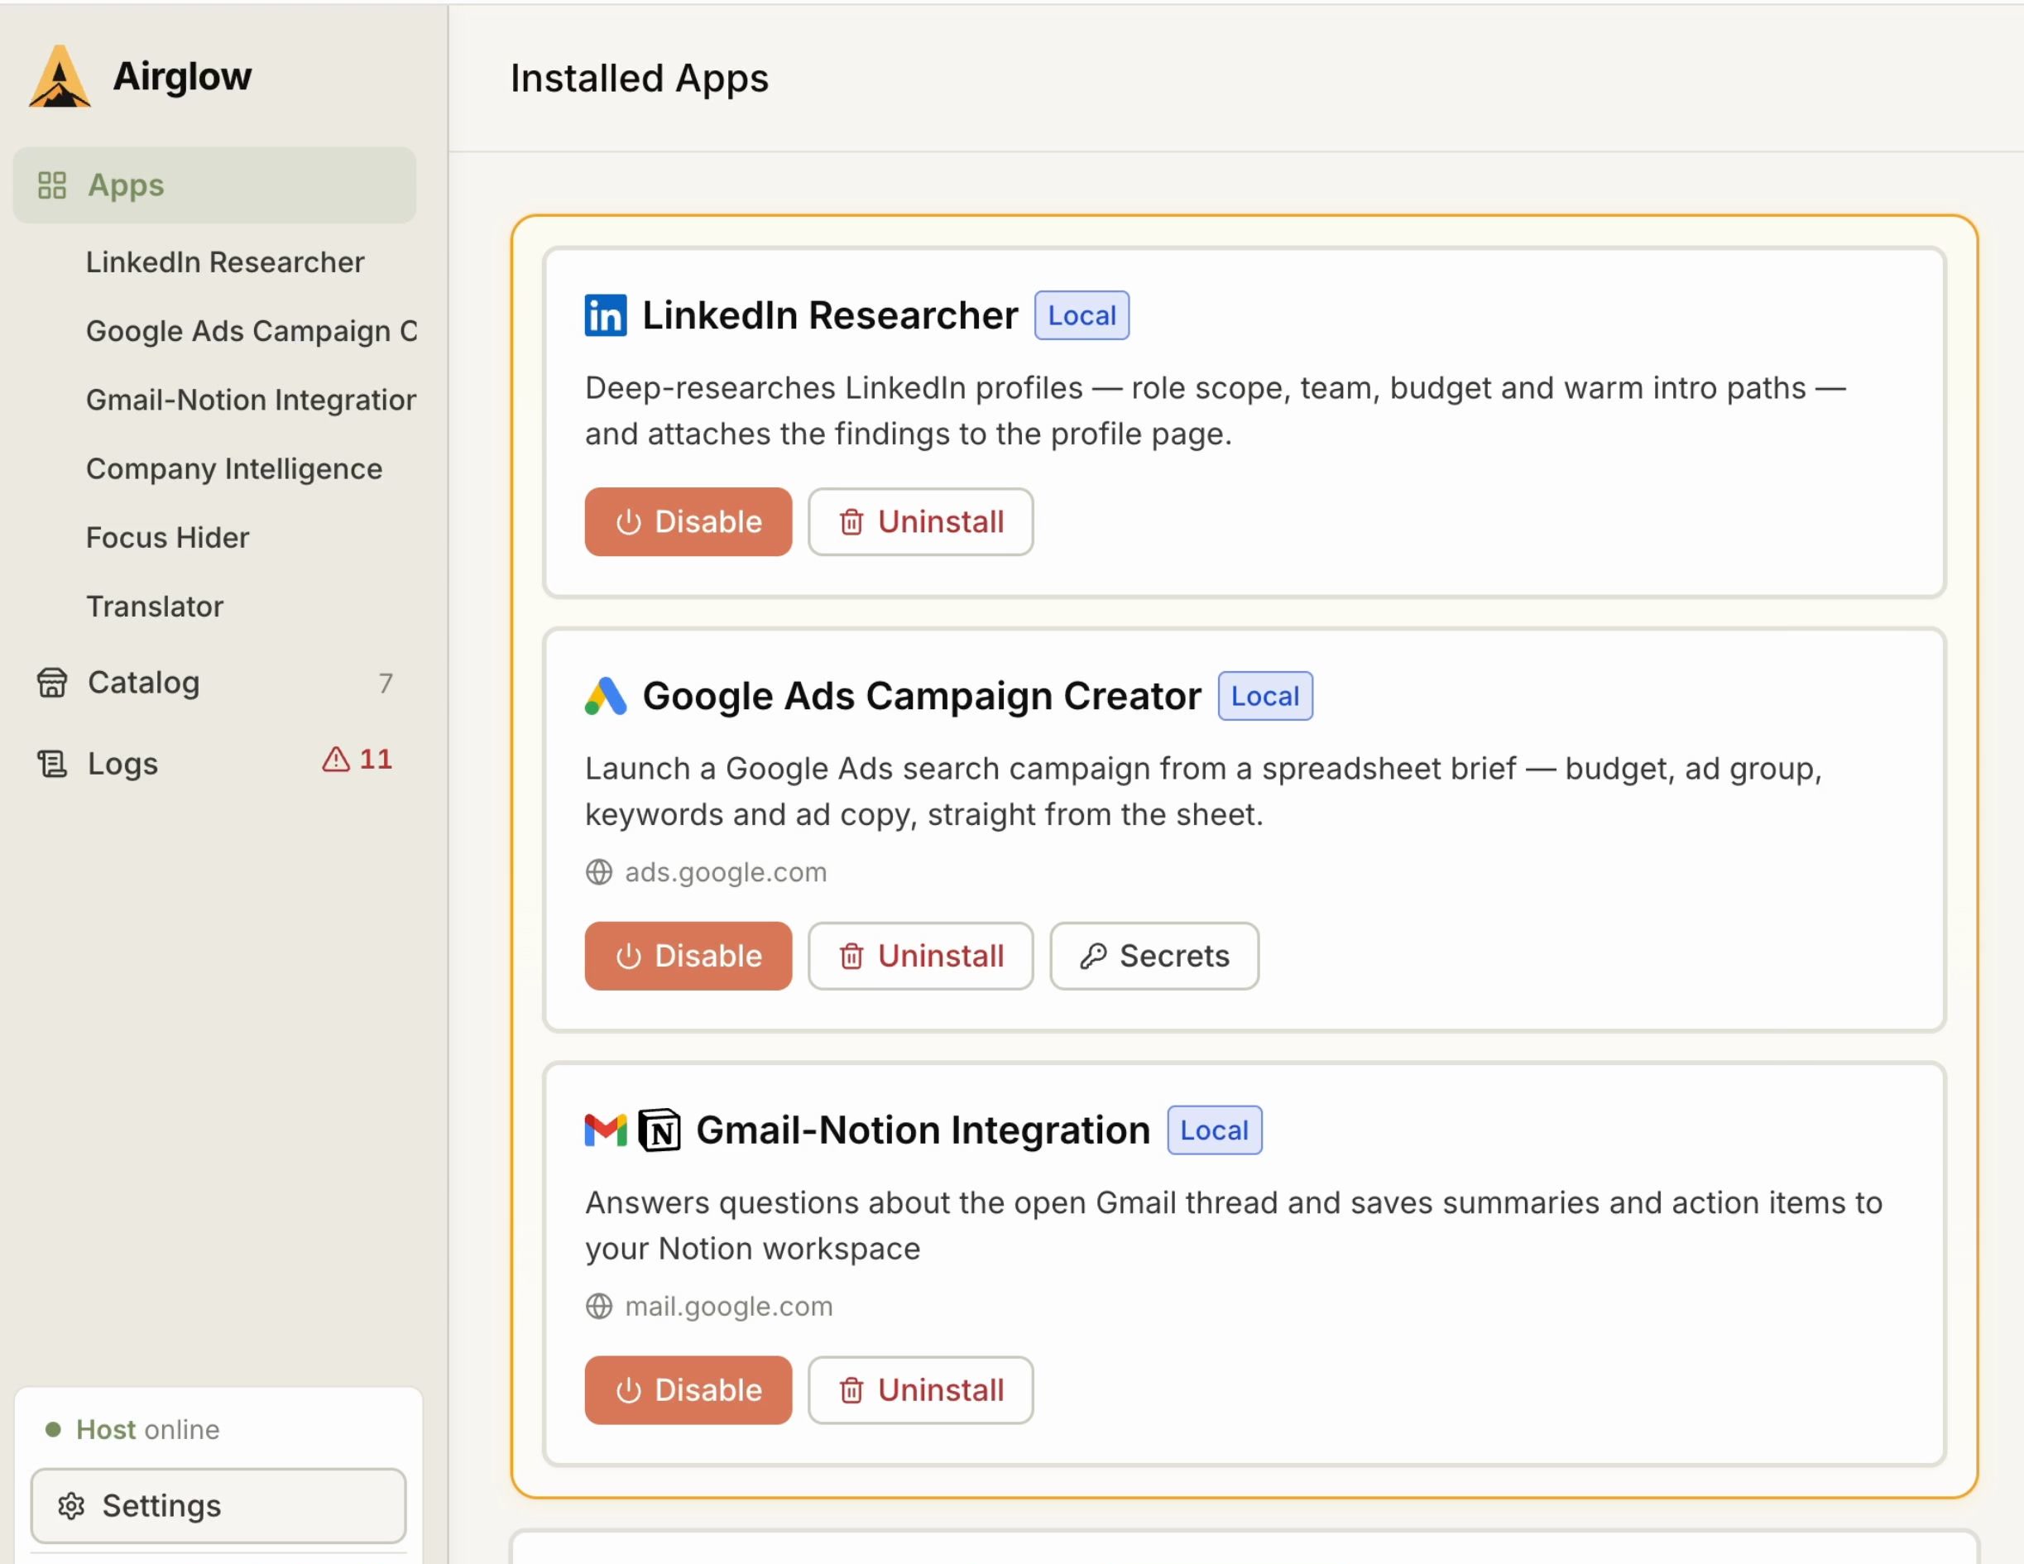Click the Local badge on Gmail-Notion Integration
The image size is (2024, 1564).
click(1214, 1130)
